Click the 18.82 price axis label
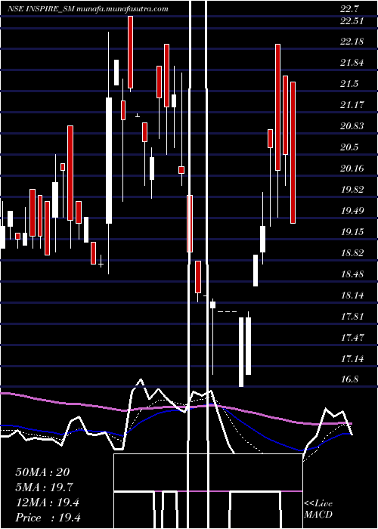378x529 pixels. point(352,253)
